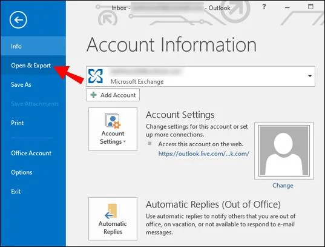Maximize the Outlook window
Viewport: 325px width, 247px height.
pos(310,7)
